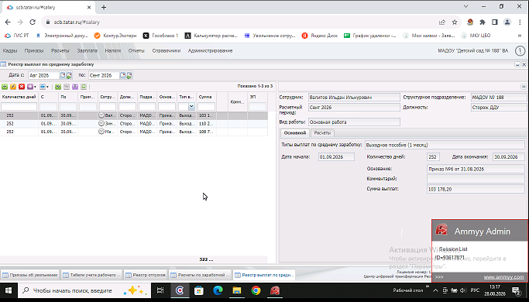Click the exclamation info icon in header
529x302 pixels.
click(520, 51)
